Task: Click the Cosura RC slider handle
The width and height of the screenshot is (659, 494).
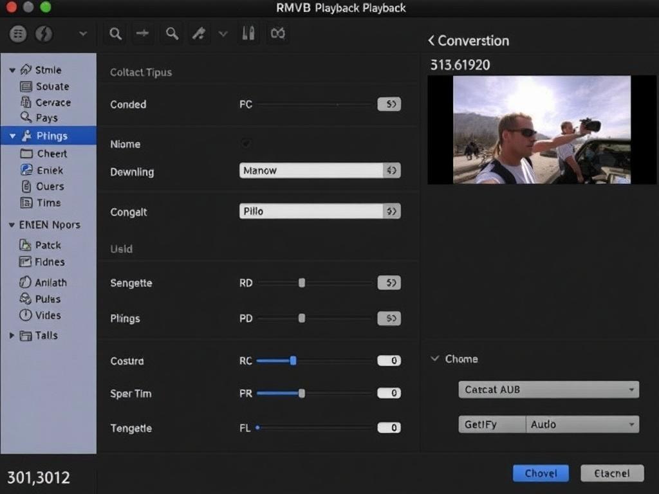Action: [293, 361]
